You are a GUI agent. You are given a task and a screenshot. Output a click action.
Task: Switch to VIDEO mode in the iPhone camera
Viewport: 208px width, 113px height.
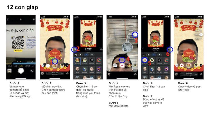click(15, 66)
